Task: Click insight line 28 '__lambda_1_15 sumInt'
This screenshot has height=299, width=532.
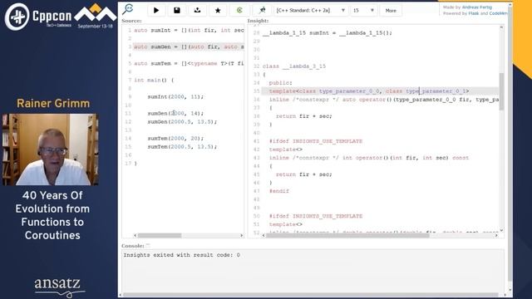Action: point(327,33)
